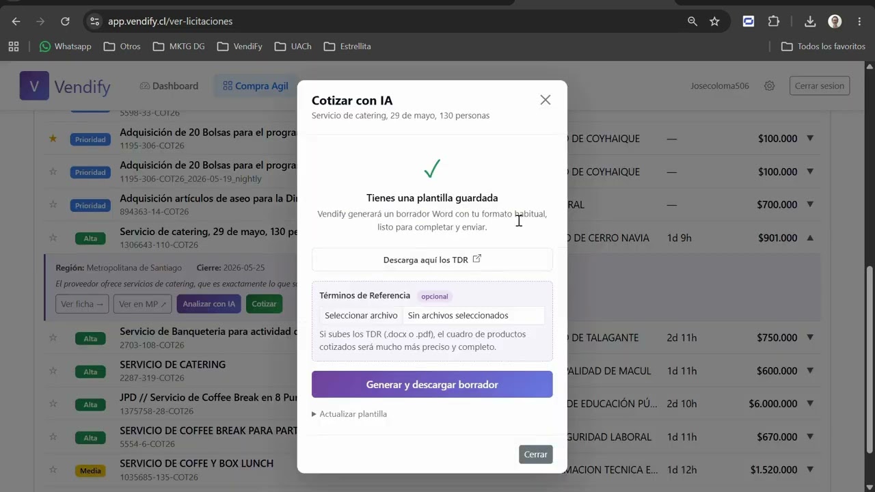Star the SERVICIO DE COFFEE BREAK PARA PART row

tap(53, 437)
